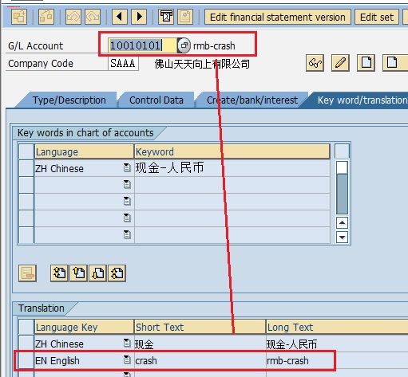Open language dropdown for ZH Chinese keyword
This screenshot has width=408, height=377.
(x=127, y=167)
